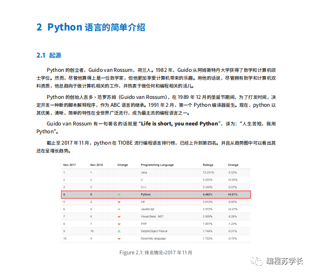This screenshot has width=313, height=275.
Task: Click the double green arrow beside Delphi/Object Pascal
Action: 119,231
